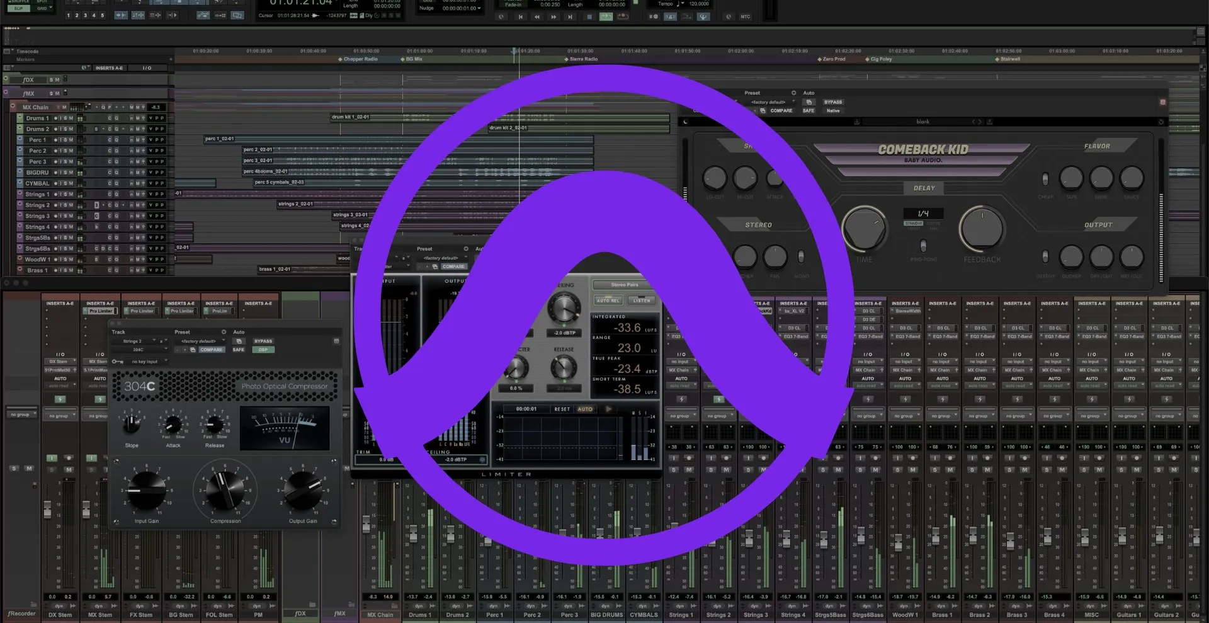Click COMPARE on the 304C plugin
1209x623 pixels.
point(212,350)
